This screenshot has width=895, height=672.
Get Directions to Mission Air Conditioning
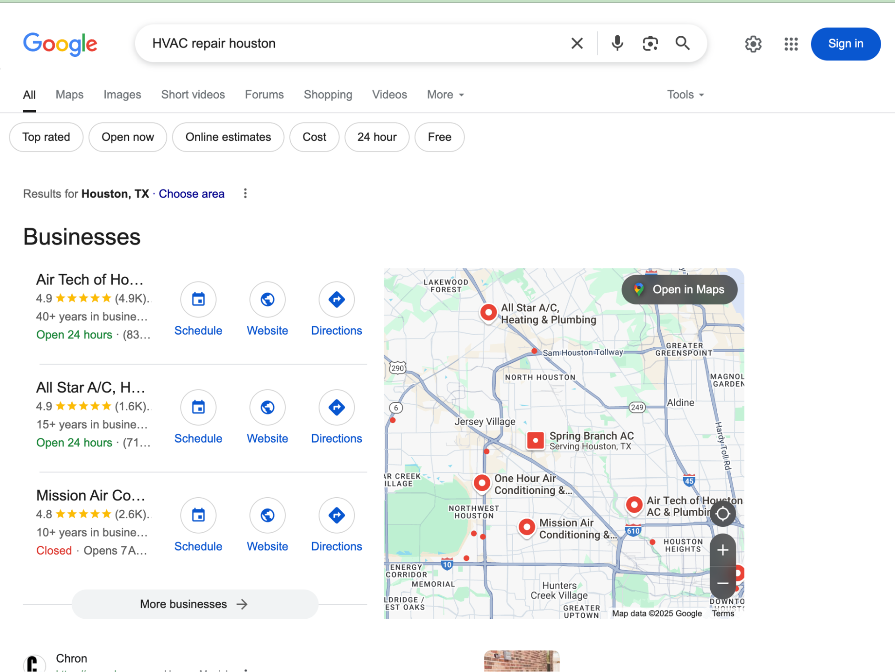[x=336, y=515]
